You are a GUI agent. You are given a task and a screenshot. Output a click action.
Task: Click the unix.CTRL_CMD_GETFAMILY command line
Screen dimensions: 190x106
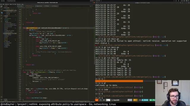46,78
